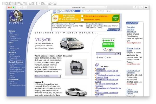
Task: Go to Forum in the sidebar
Action: (x=12, y=81)
